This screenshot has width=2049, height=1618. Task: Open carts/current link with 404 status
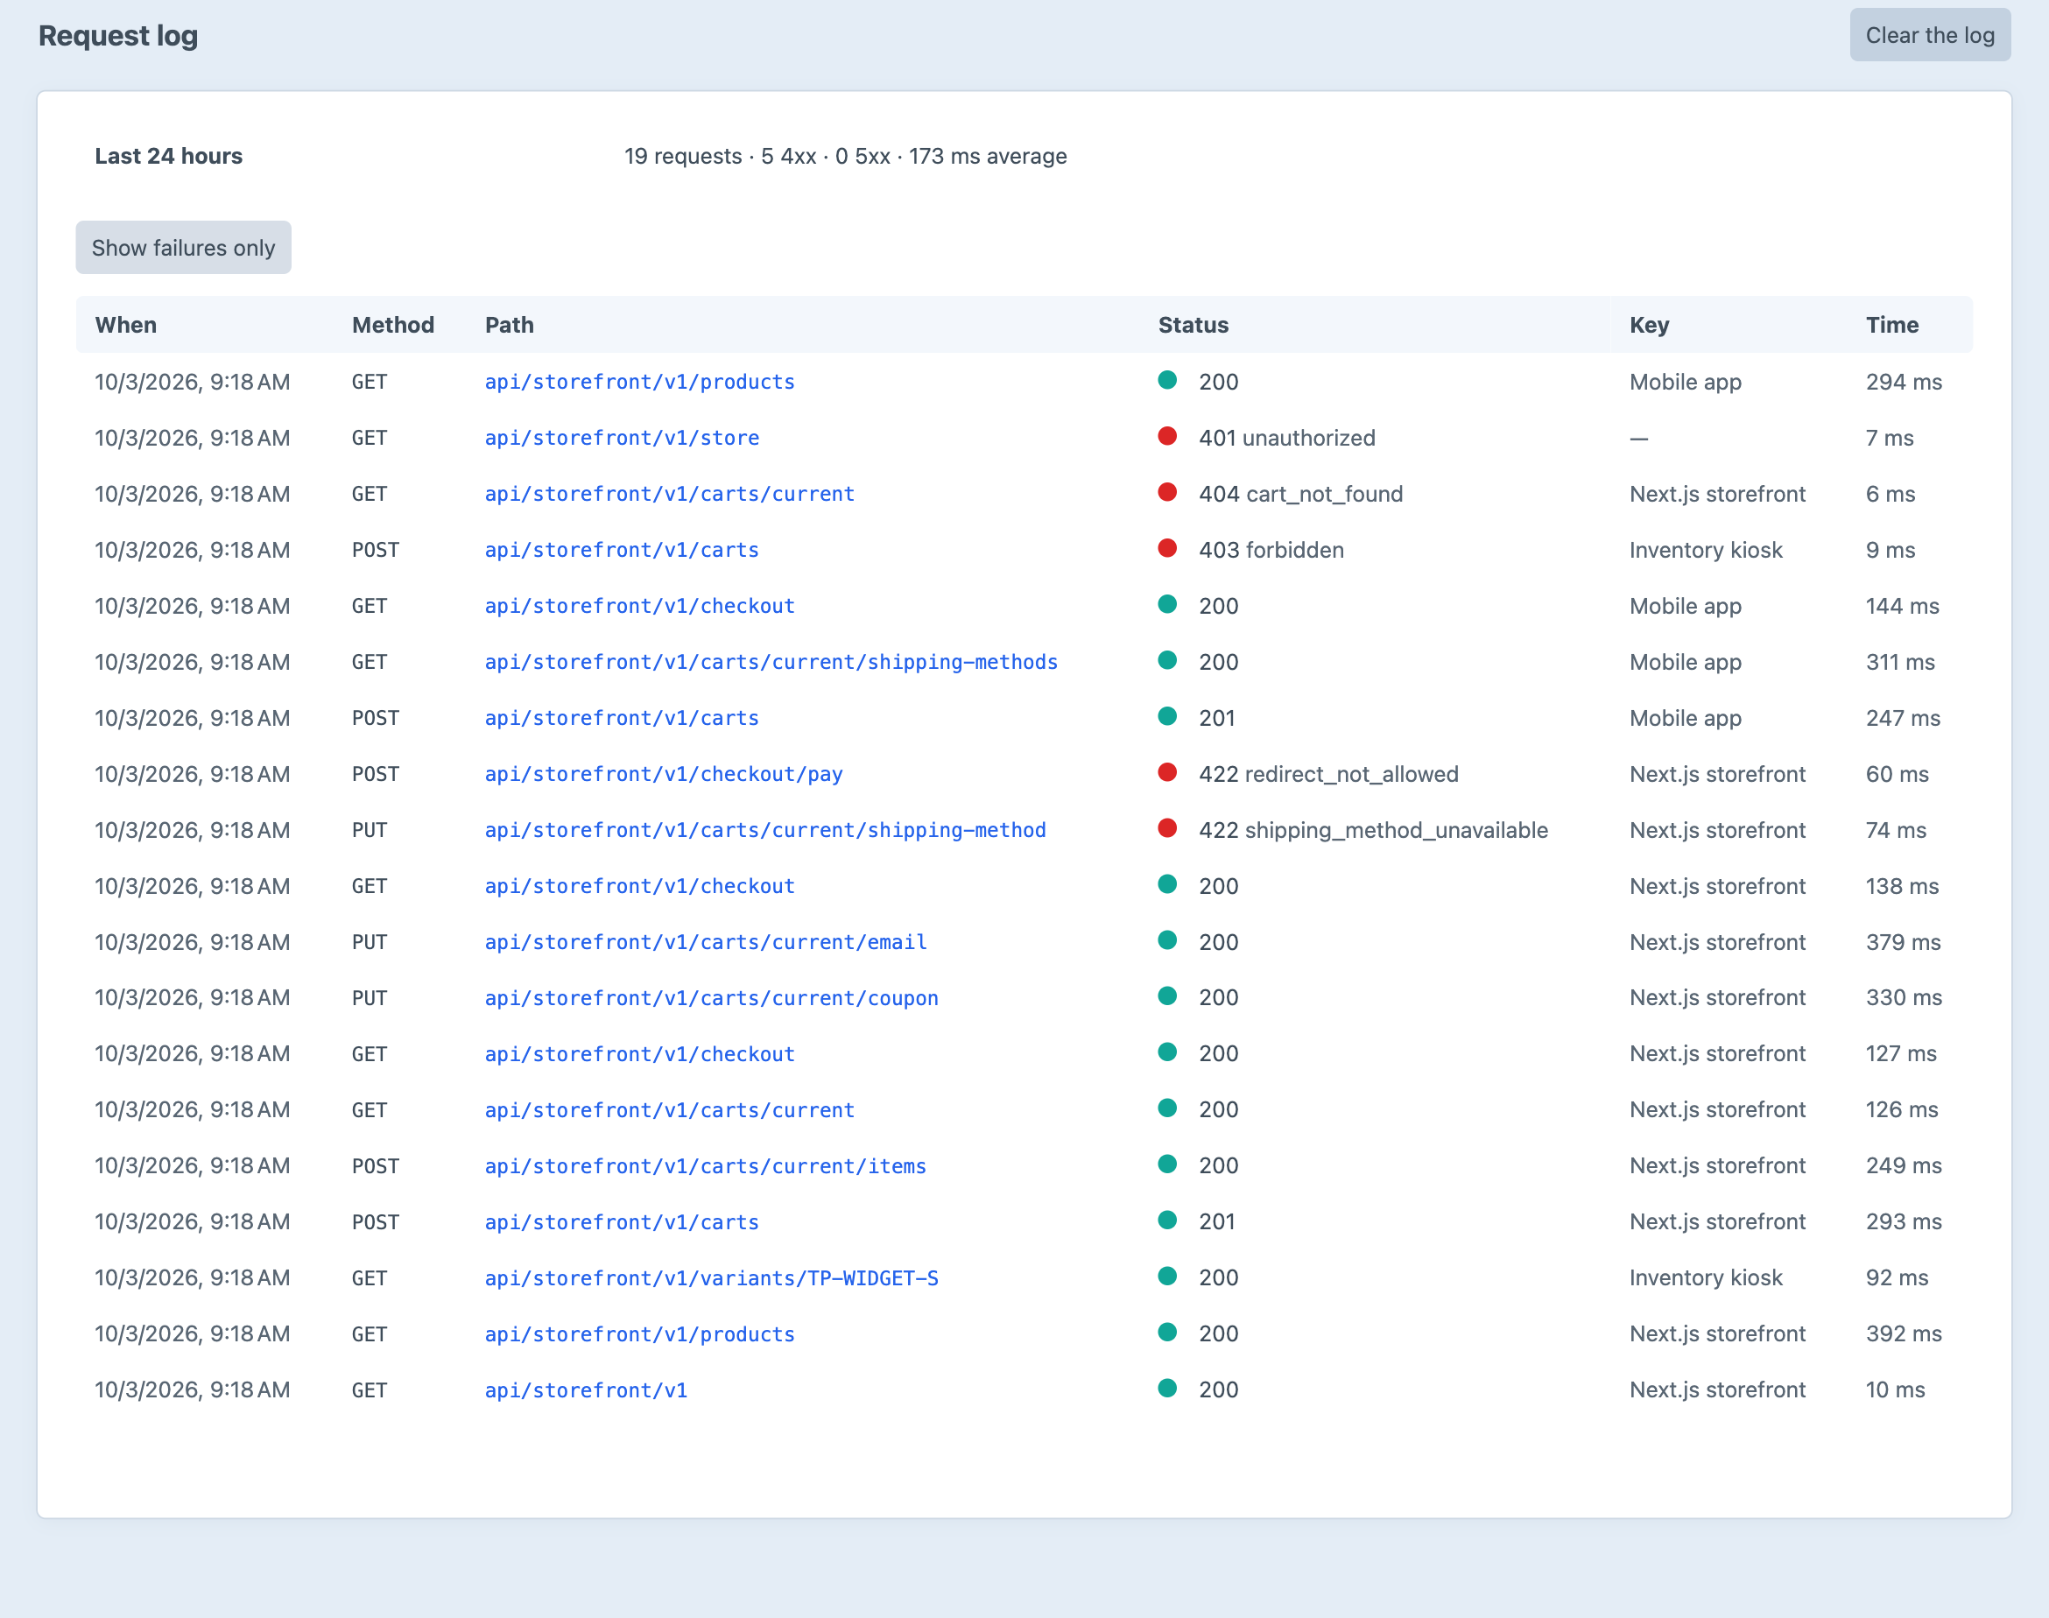click(670, 494)
